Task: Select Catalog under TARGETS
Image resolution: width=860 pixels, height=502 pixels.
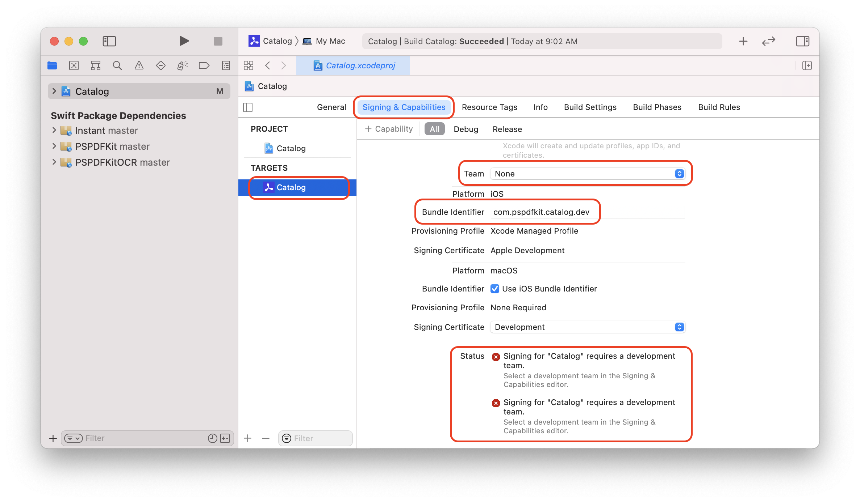Action: [x=297, y=187]
